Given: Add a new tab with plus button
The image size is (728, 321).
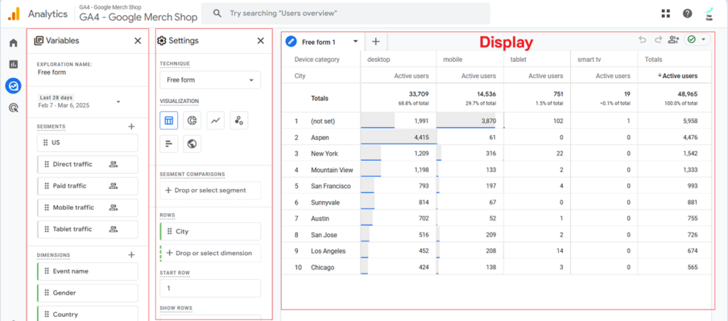Looking at the screenshot, I should pyautogui.click(x=376, y=42).
